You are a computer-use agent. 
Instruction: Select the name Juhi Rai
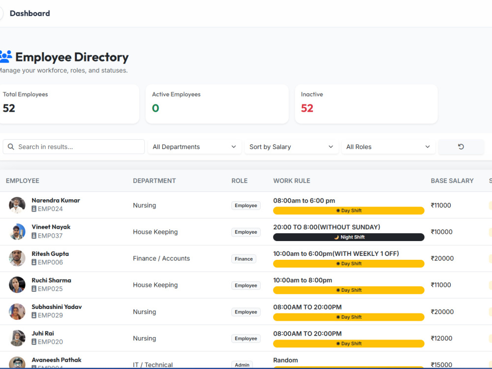tap(43, 333)
